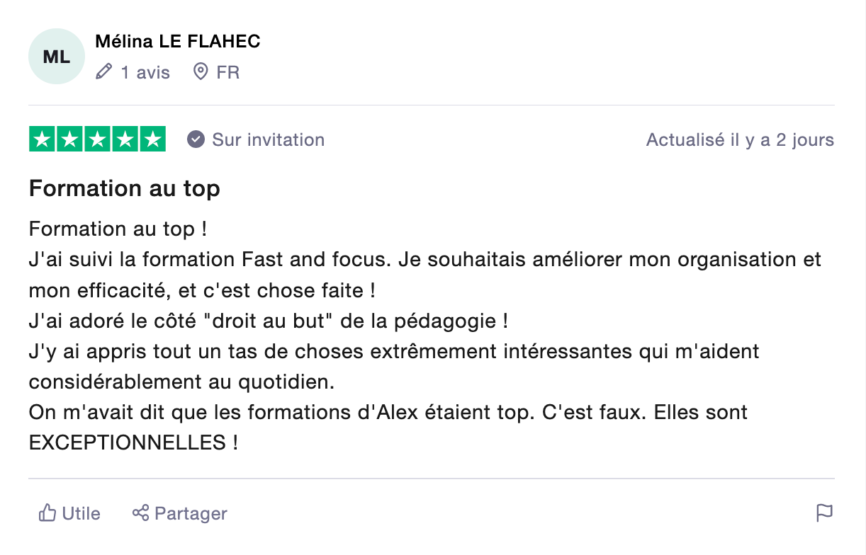The image size is (866, 555).
Task: Open the "Sur invitation" label details
Action: point(268,139)
